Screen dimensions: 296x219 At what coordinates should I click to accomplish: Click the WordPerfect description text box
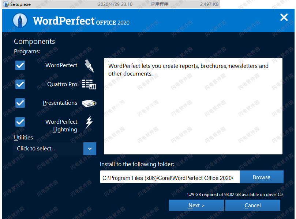193,106
